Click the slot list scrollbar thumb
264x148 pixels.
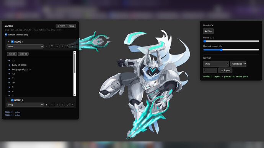click(75, 63)
